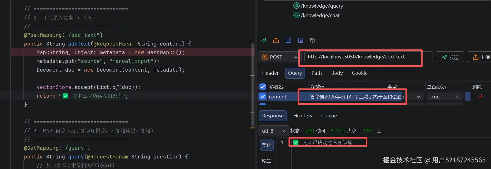Click the blue save-as document icon
This screenshot has width=491, height=169.
tap(300, 40)
